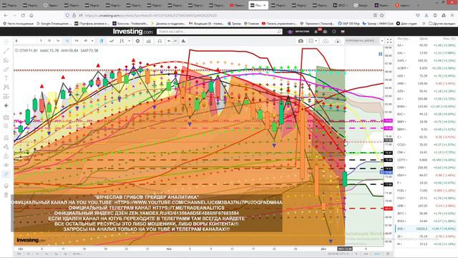The height and width of the screenshot is (258, 458).
Task: Redo the last chart action
Action: [x=175, y=41]
